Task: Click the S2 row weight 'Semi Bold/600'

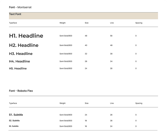Action: (66, 121)
